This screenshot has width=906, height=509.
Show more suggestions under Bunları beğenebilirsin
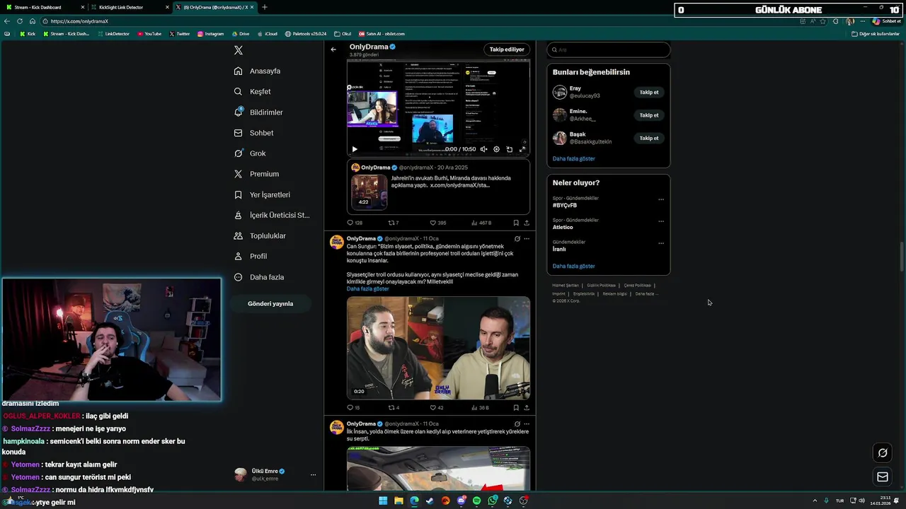coord(574,158)
